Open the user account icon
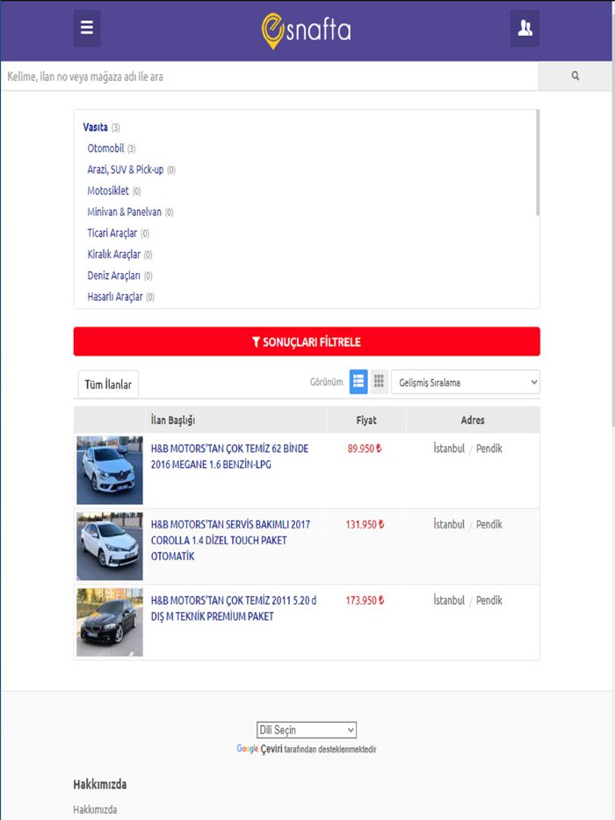 tap(525, 28)
